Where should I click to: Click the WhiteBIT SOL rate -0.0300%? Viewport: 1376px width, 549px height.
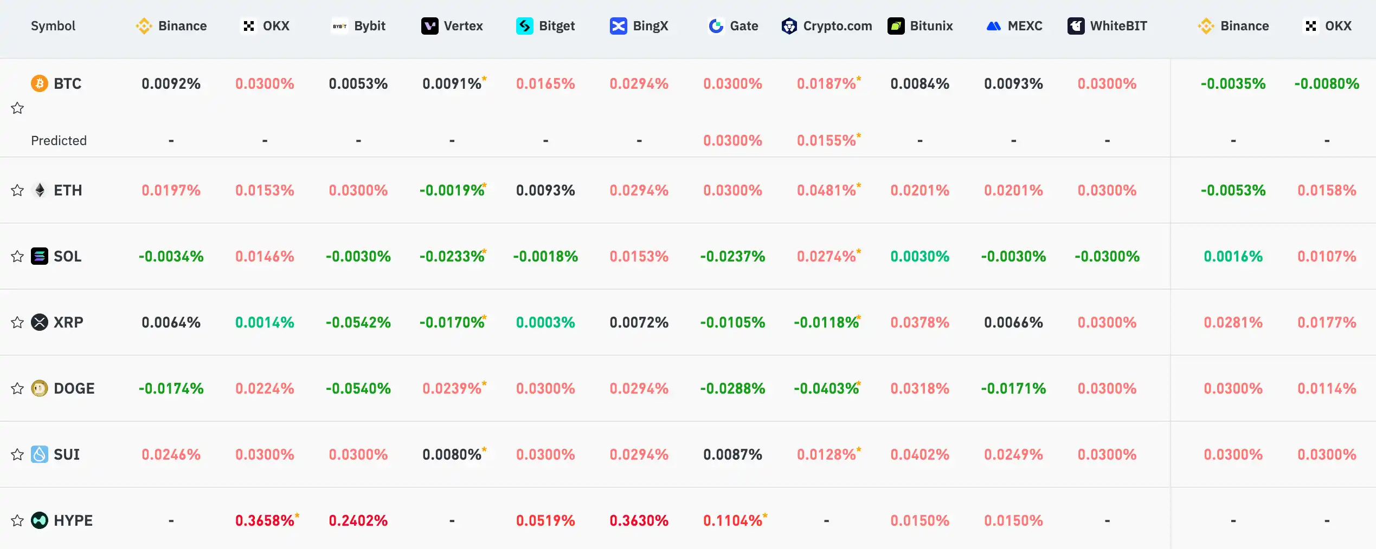point(1107,257)
